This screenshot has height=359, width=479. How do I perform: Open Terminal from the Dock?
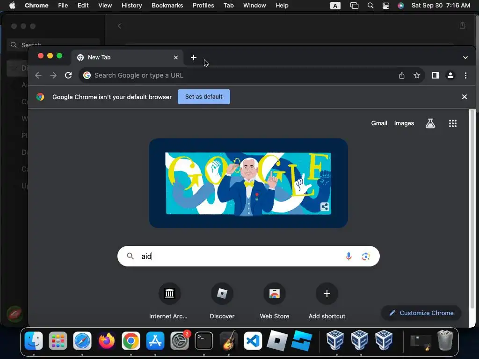(204, 341)
